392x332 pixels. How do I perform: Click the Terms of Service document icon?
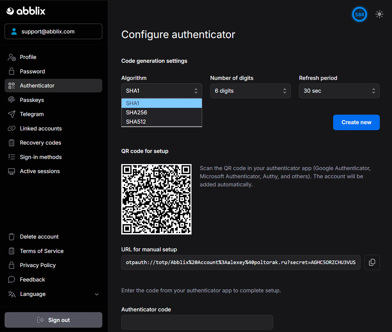tap(11, 251)
